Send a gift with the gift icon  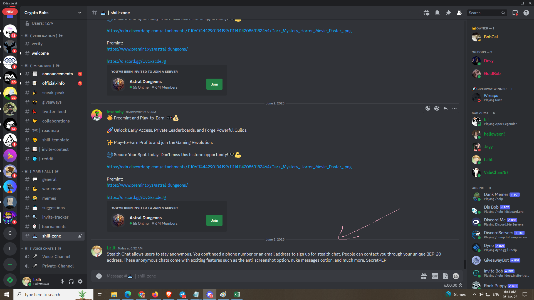424,276
